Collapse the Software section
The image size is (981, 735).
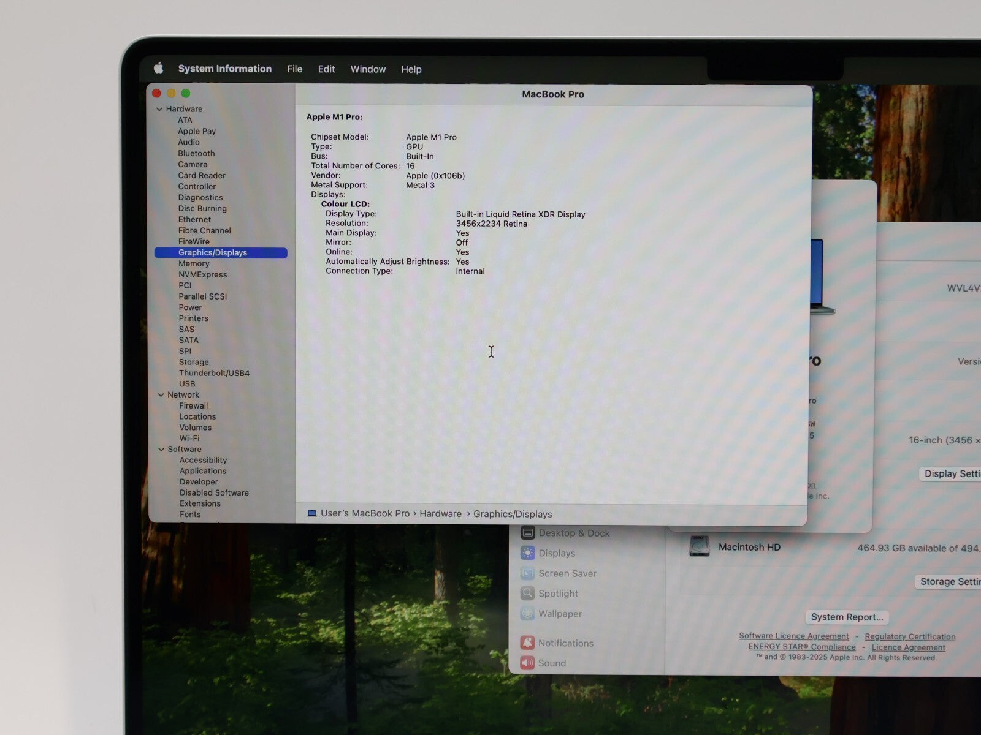click(x=161, y=449)
